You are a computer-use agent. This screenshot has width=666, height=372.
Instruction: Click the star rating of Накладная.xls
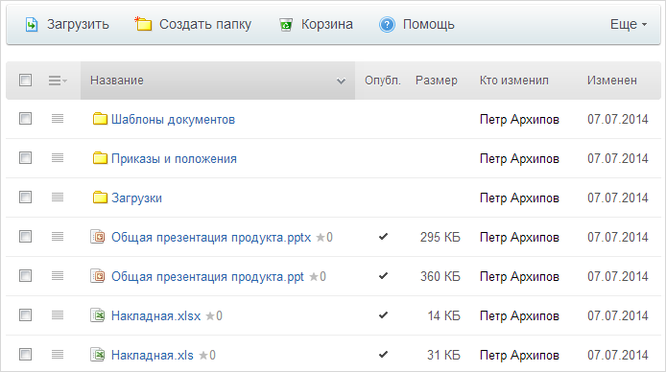207,355
